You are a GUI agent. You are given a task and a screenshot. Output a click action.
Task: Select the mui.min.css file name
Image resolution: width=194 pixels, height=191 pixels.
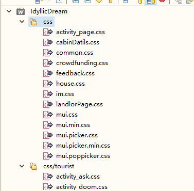point(73,125)
